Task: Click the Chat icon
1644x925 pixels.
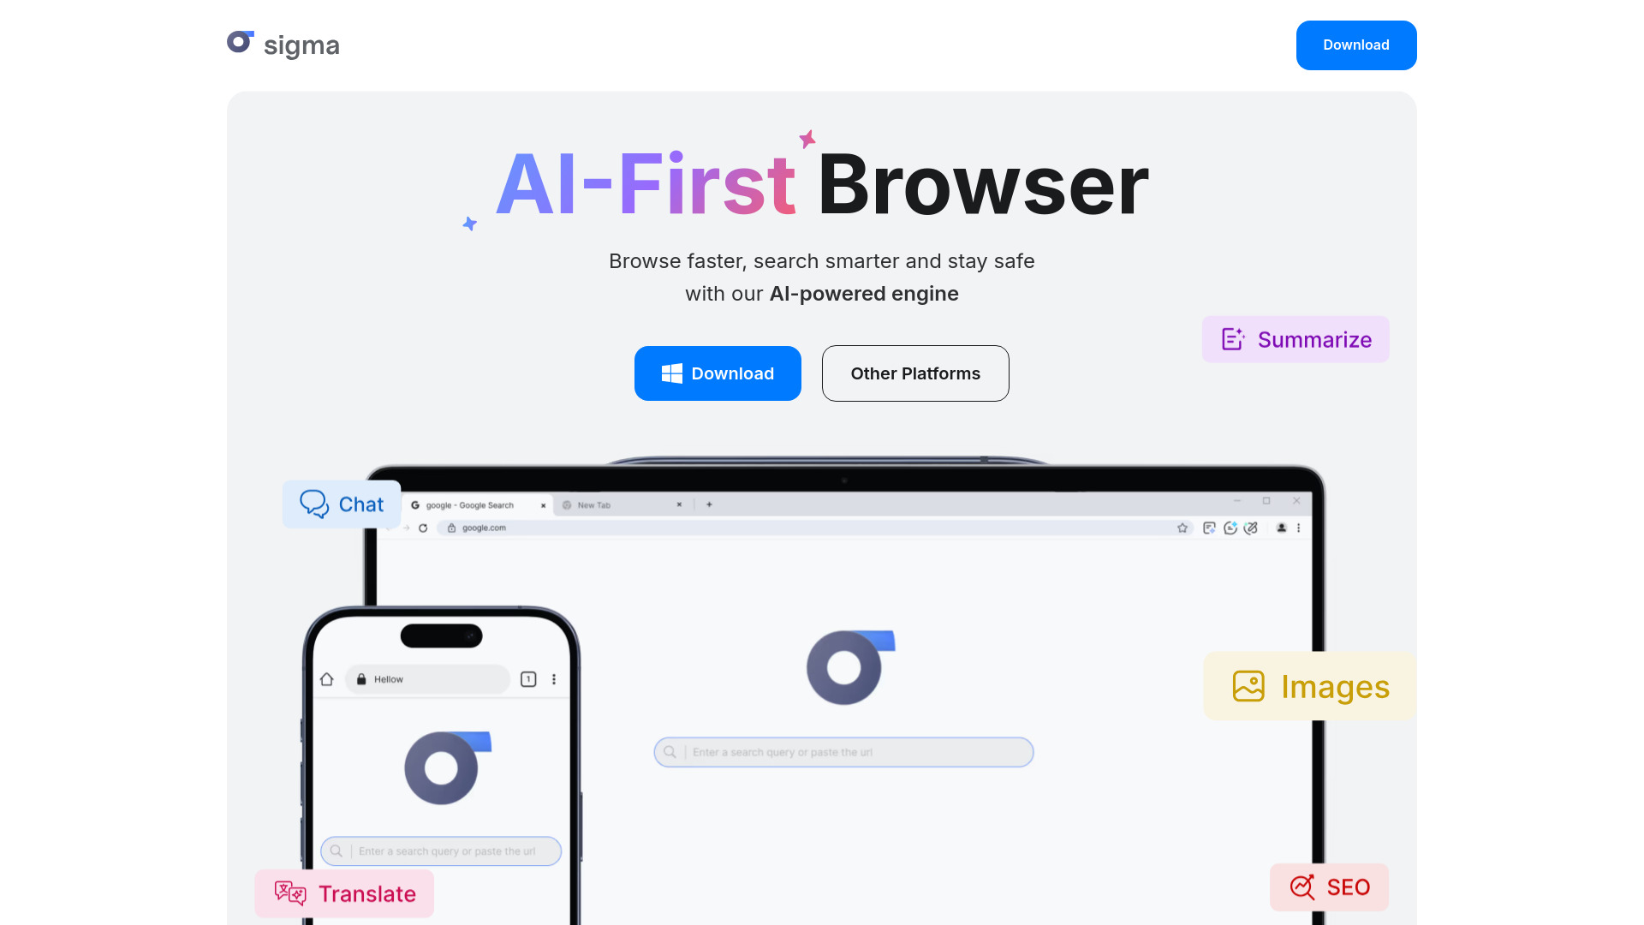Action: pyautogui.click(x=314, y=504)
